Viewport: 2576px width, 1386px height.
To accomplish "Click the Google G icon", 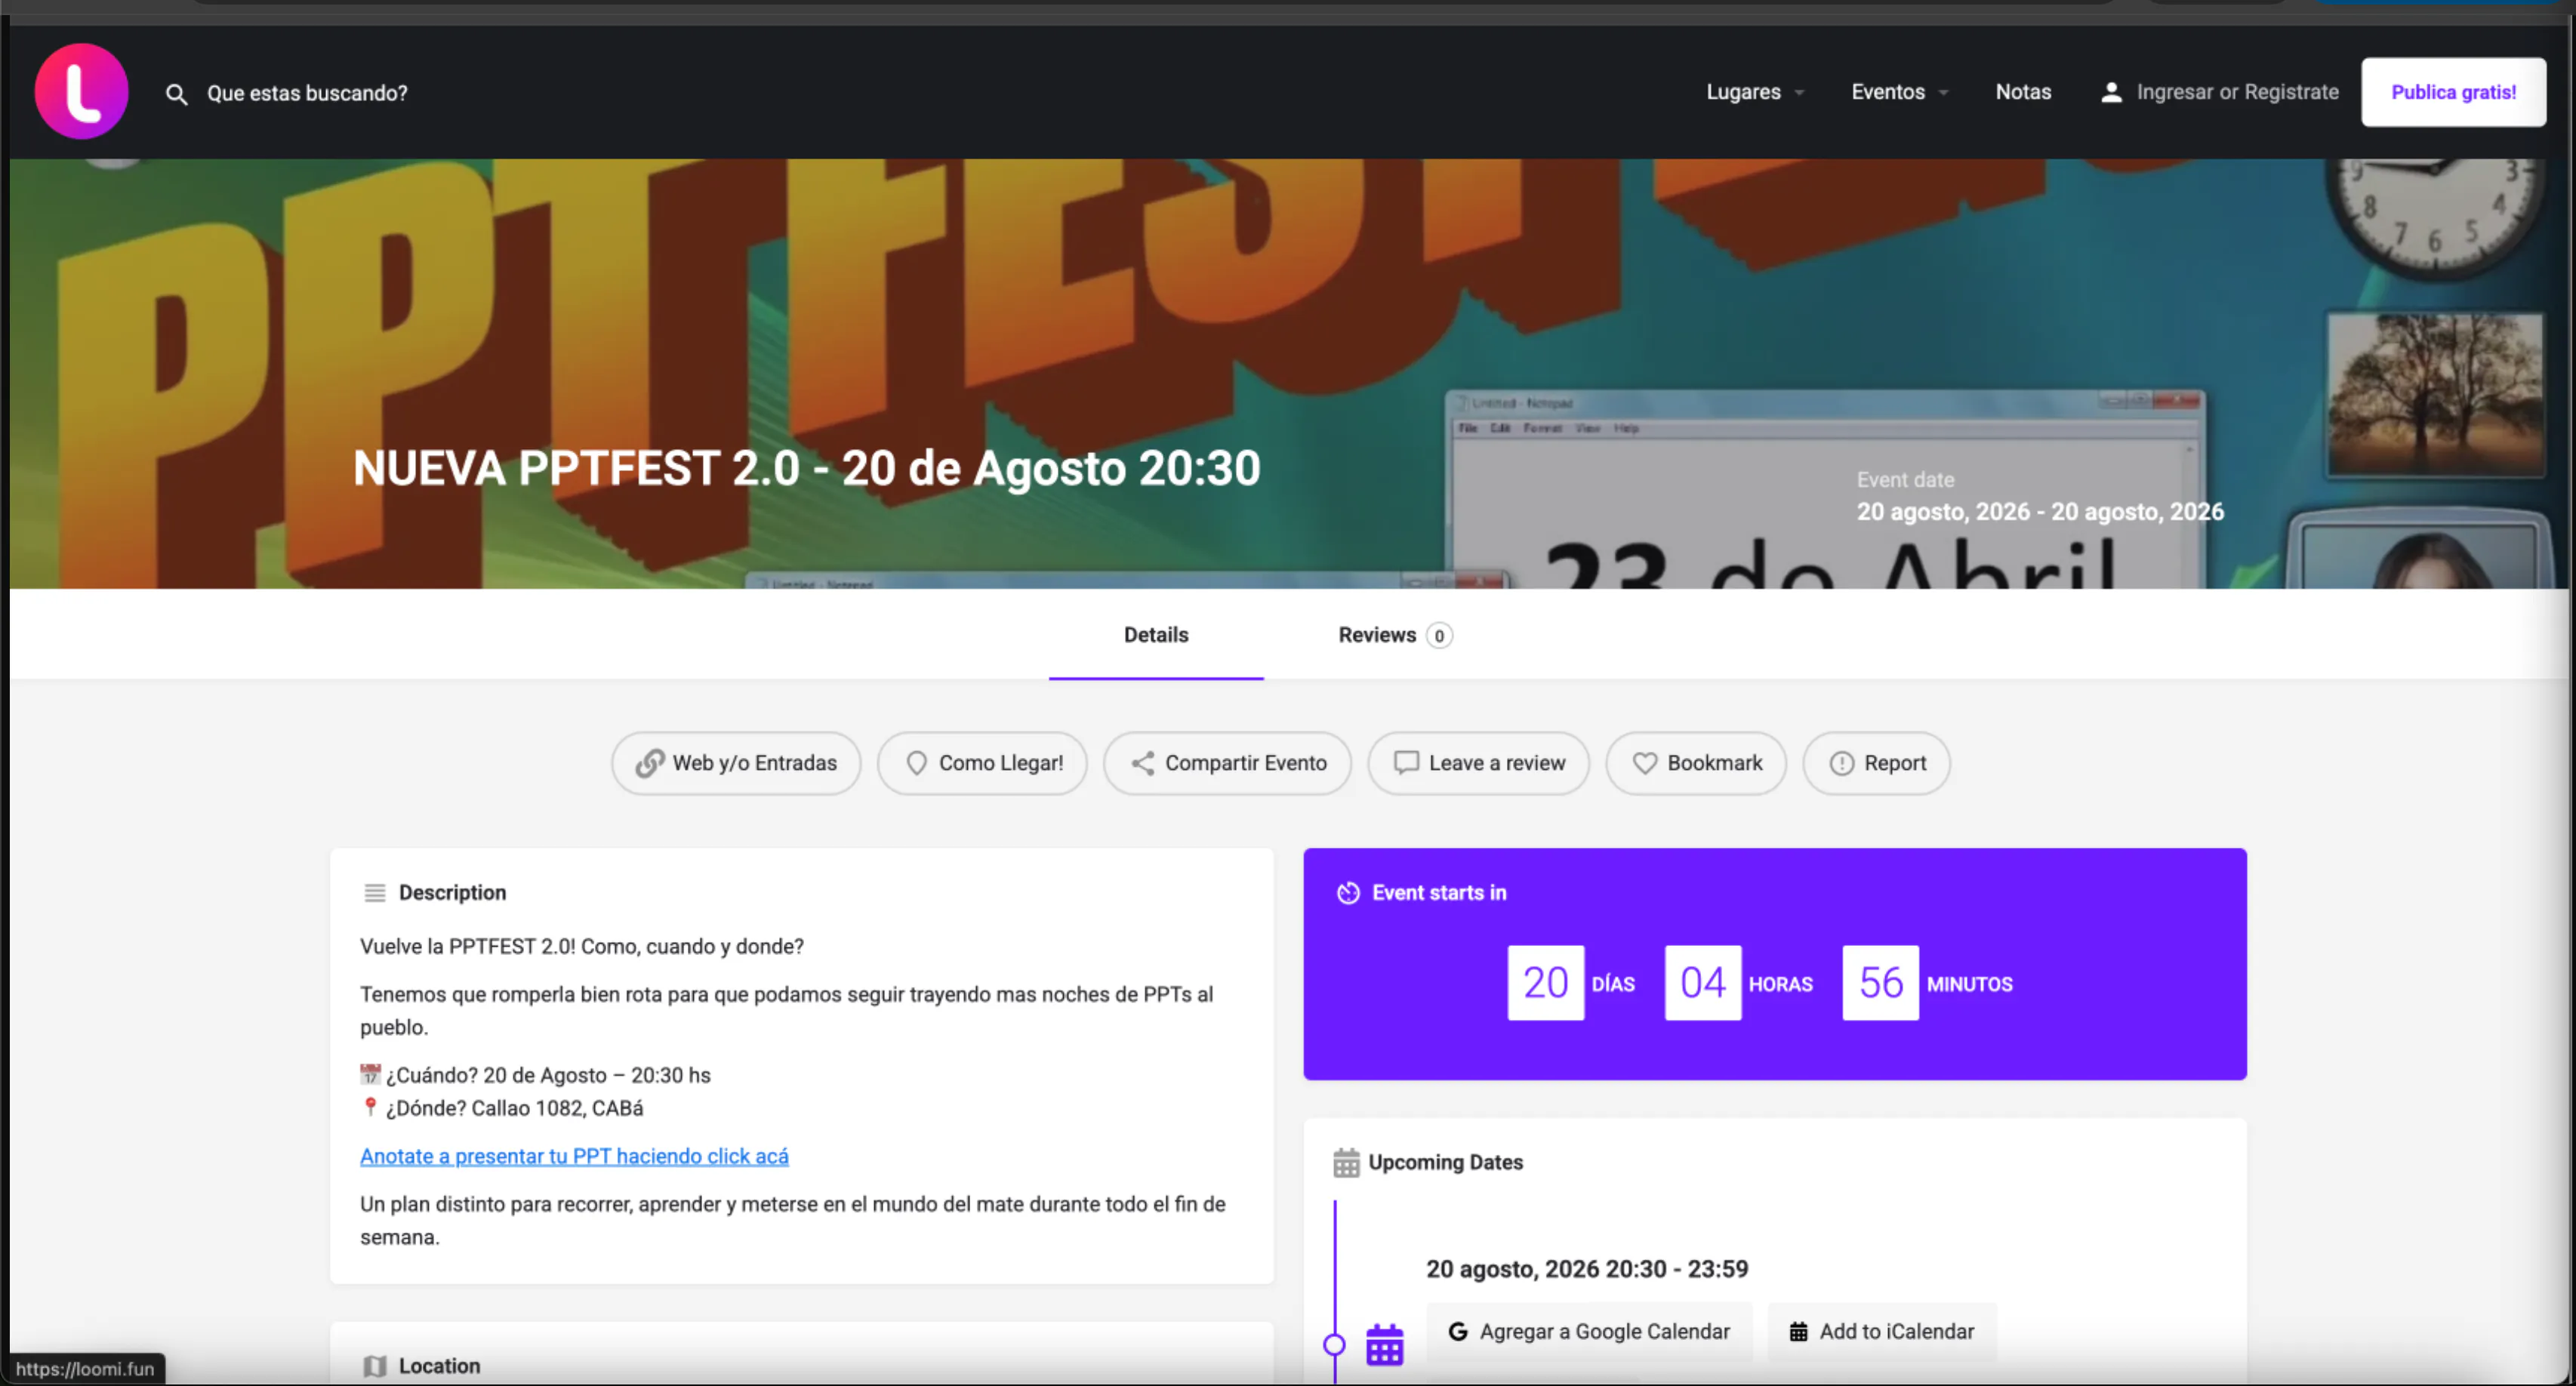I will click(x=1458, y=1331).
